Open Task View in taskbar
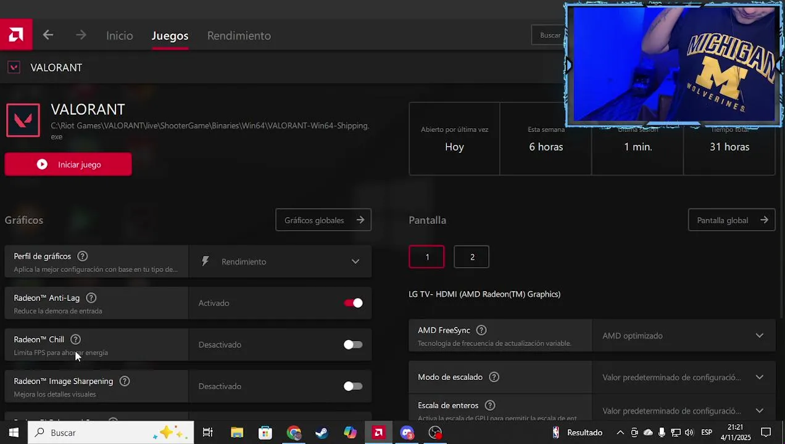 coord(208,432)
